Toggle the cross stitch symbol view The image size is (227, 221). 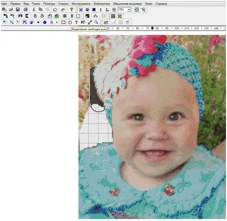(x=81, y=9)
